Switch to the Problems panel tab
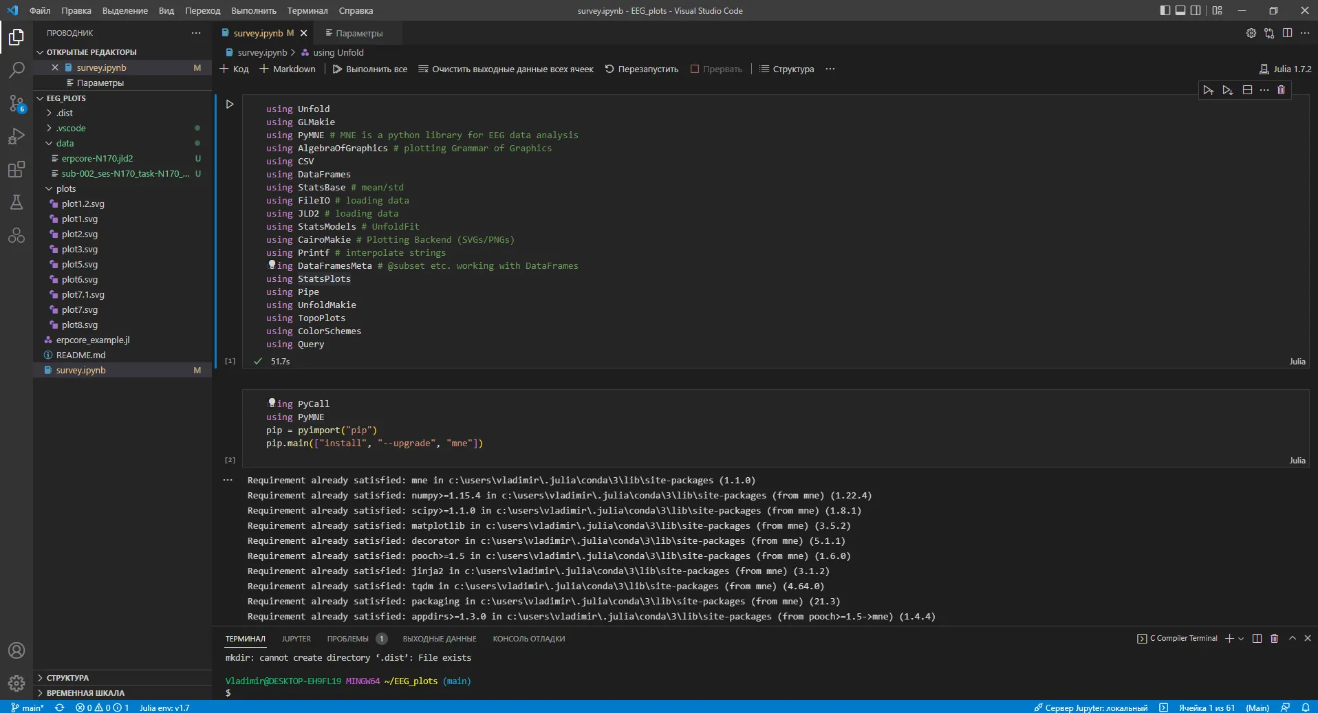Viewport: 1318px width, 713px height. click(x=357, y=639)
